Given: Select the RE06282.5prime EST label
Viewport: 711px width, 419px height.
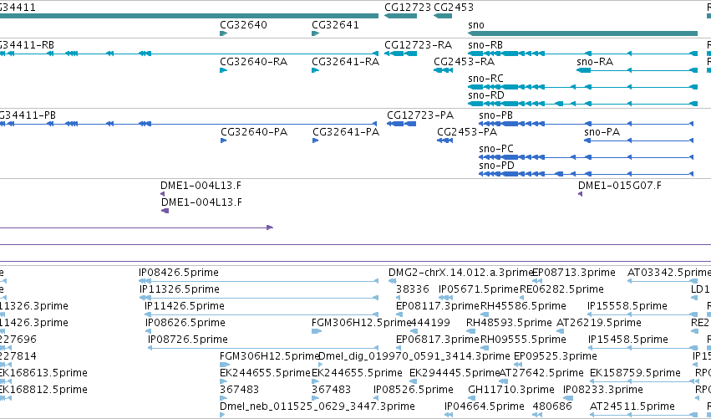Looking at the screenshot, I should (561, 289).
